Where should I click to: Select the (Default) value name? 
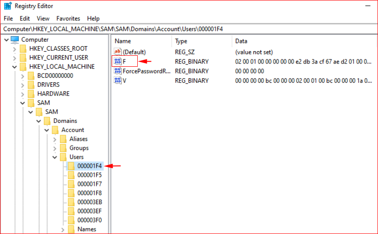click(134, 52)
